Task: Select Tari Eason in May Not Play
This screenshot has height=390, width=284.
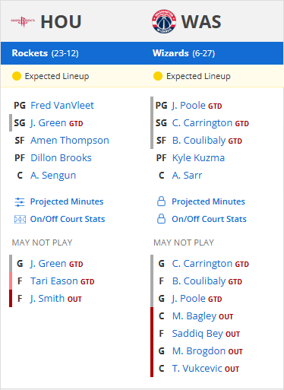Action: coord(54,281)
